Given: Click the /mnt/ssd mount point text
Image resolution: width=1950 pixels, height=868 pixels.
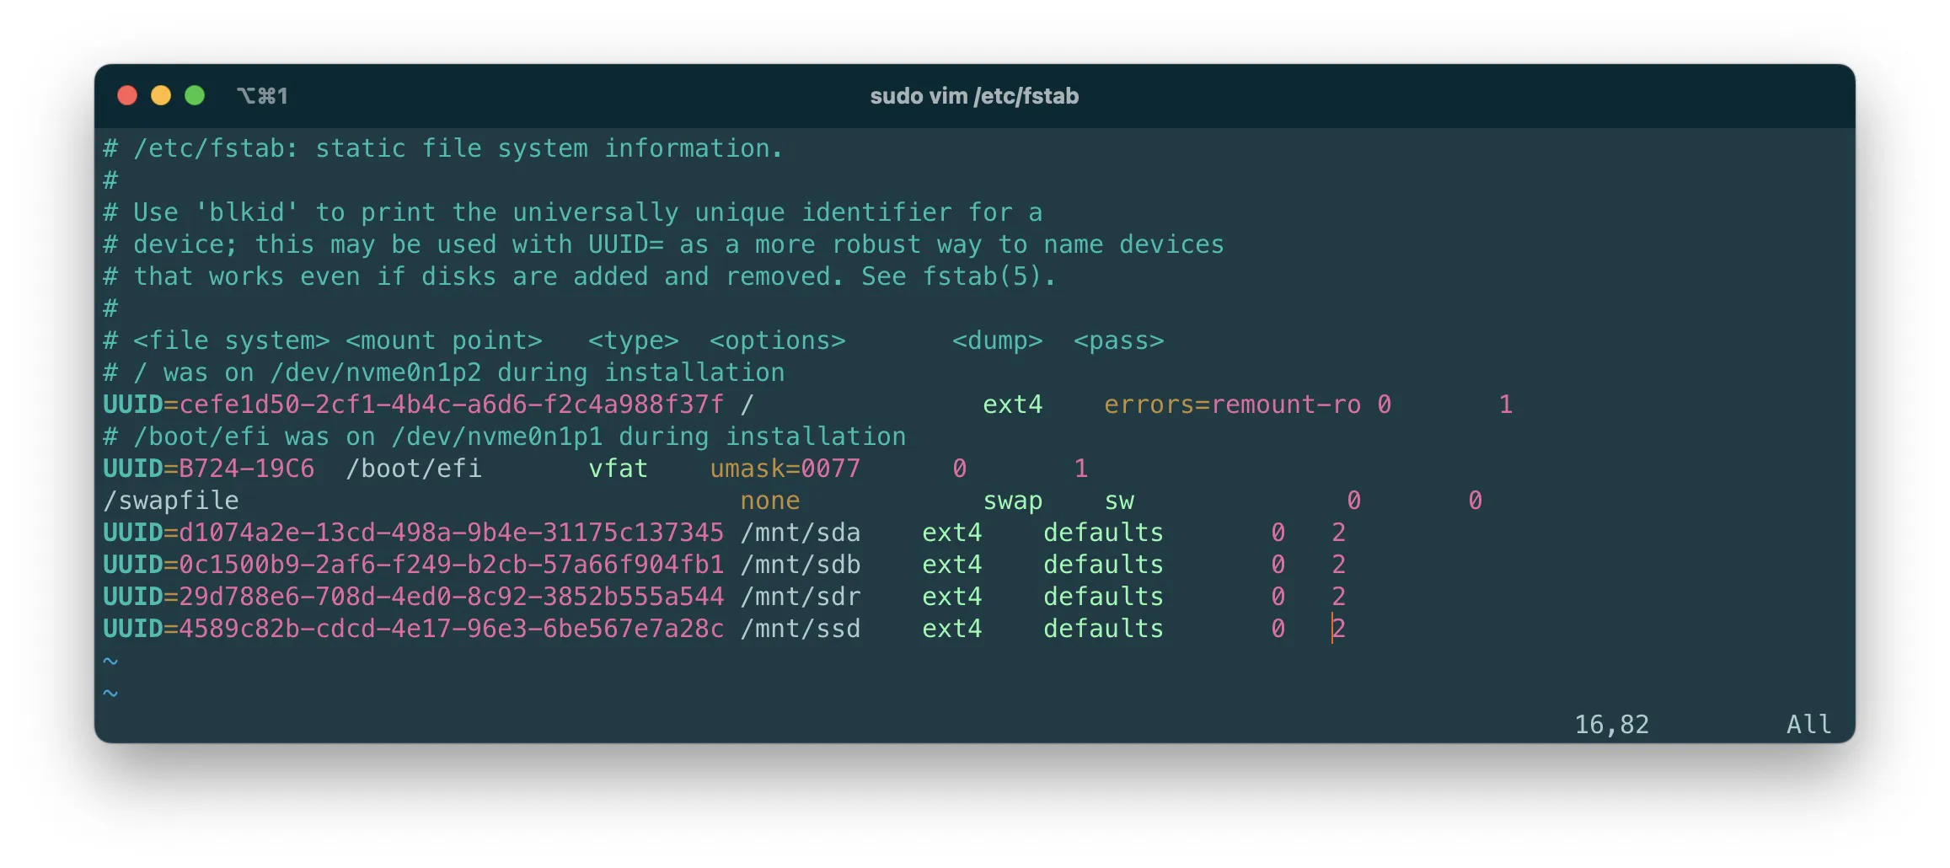Looking at the screenshot, I should pos(801,629).
